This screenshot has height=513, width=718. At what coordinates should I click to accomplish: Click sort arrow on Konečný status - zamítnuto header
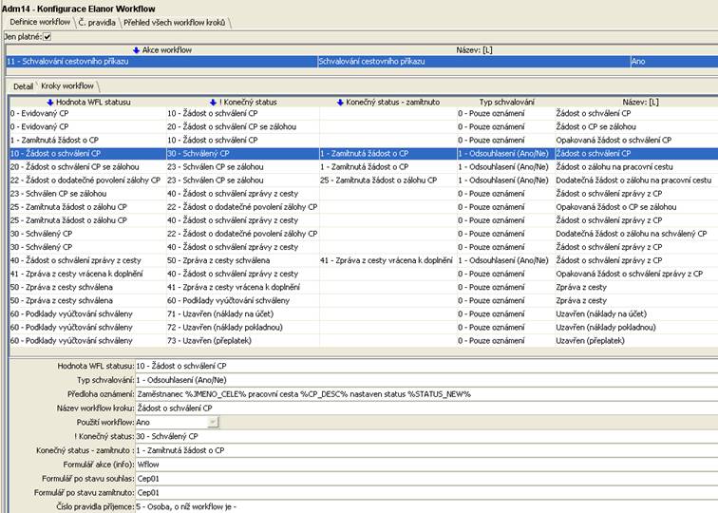point(340,101)
